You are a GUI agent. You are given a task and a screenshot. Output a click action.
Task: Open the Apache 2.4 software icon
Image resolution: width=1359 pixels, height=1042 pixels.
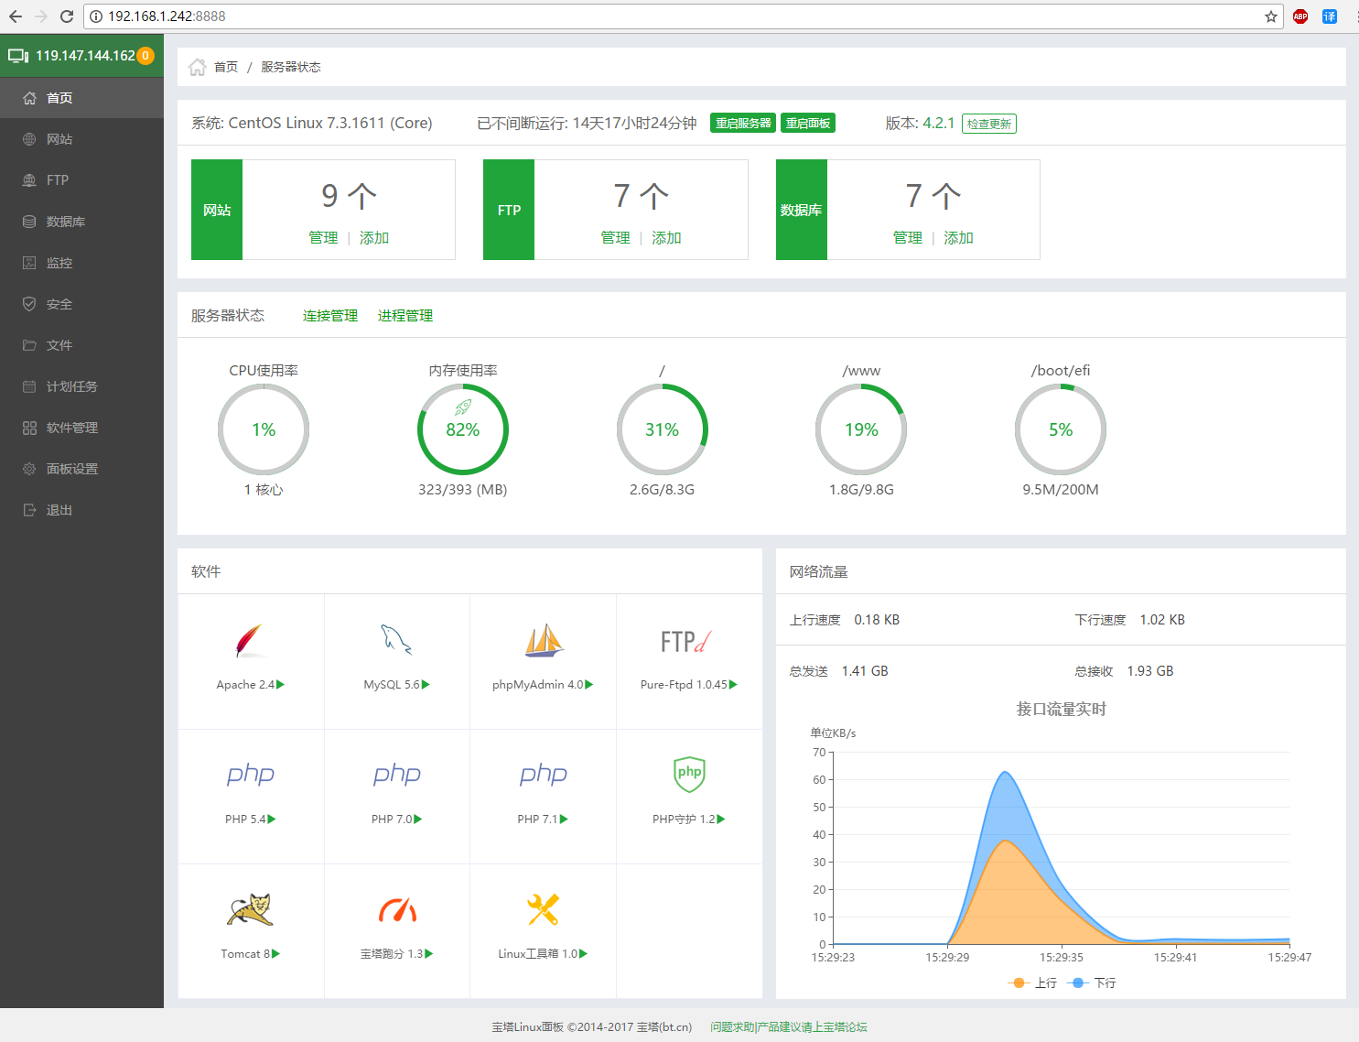[250, 641]
